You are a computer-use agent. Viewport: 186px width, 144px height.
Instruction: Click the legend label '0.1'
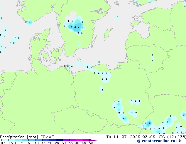coord(3,143)
